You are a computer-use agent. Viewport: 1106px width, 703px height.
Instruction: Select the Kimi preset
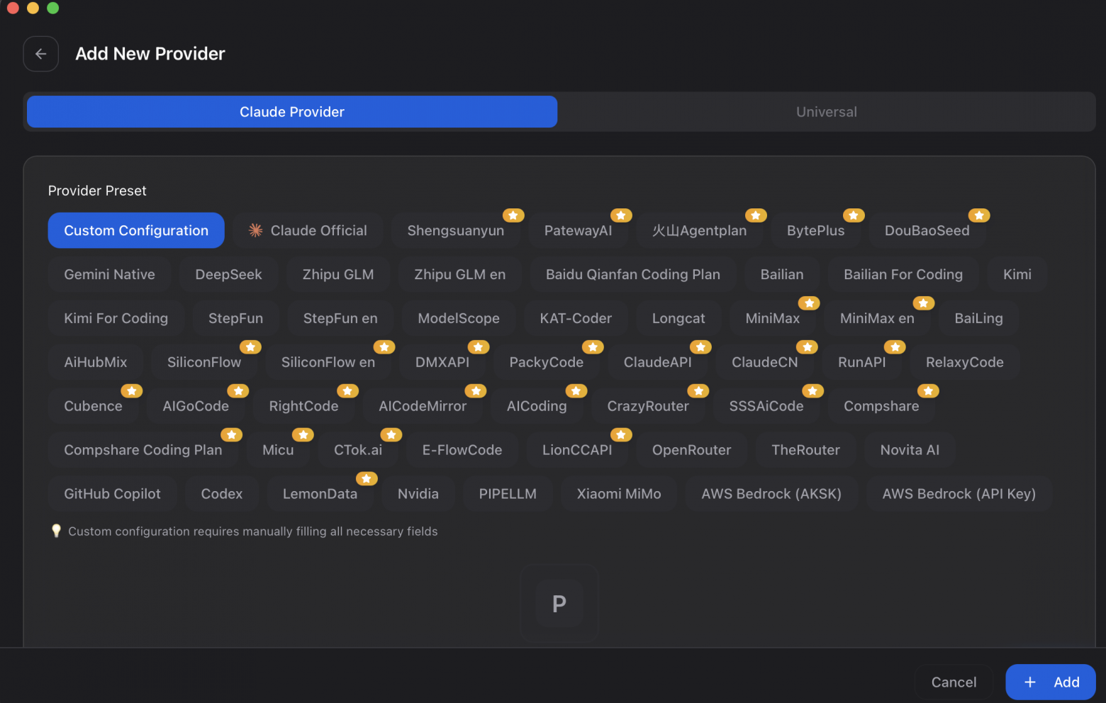[x=1017, y=274]
